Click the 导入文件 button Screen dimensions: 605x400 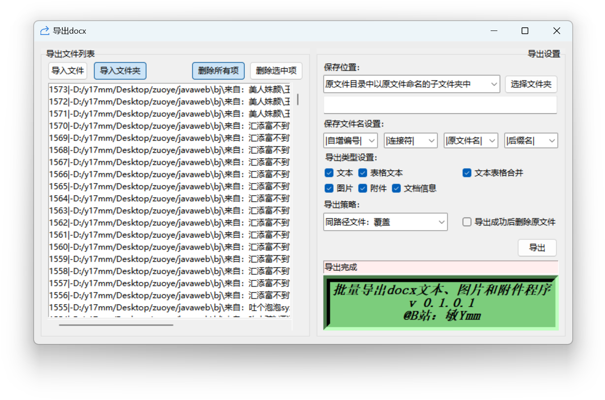pyautogui.click(x=68, y=70)
